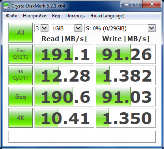
Task: Click the Seq Q32T1 write result 91.26
Action: pyautogui.click(x=126, y=54)
